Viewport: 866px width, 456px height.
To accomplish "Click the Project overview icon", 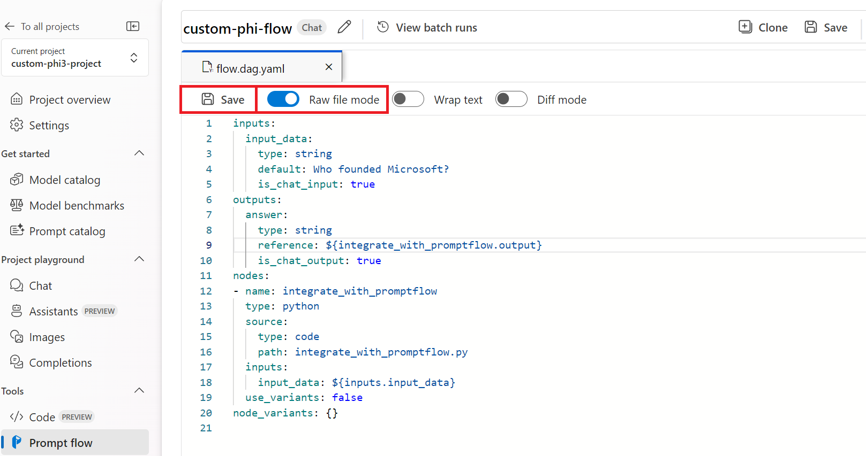I will [17, 99].
